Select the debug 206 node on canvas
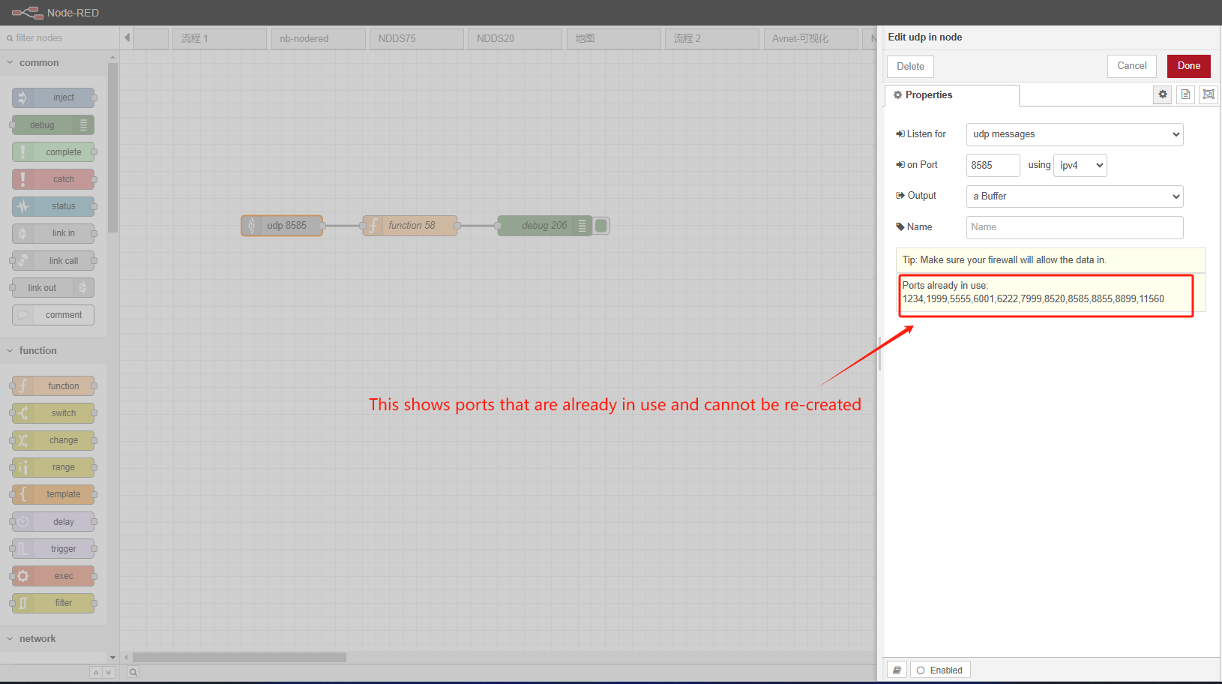 (x=545, y=226)
